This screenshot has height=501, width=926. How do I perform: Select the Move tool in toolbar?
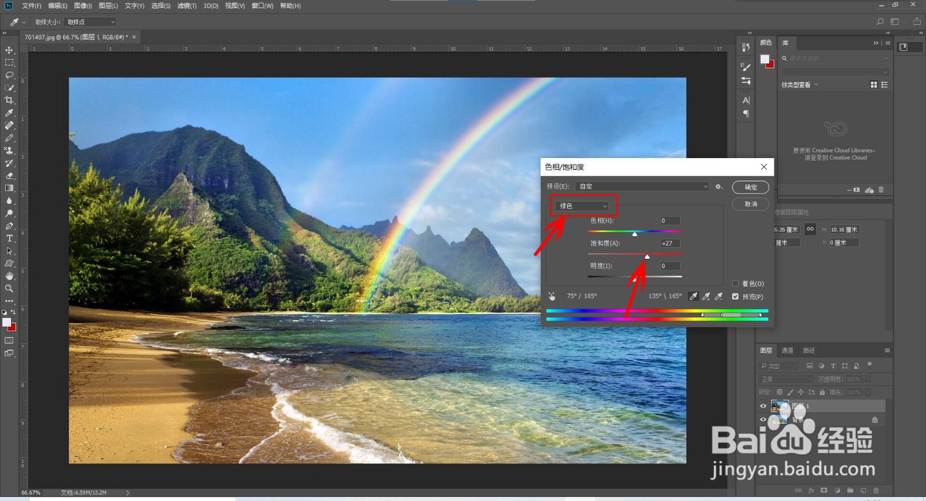9,50
